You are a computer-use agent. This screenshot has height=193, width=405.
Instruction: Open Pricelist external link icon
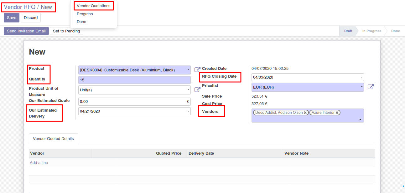pos(370,87)
